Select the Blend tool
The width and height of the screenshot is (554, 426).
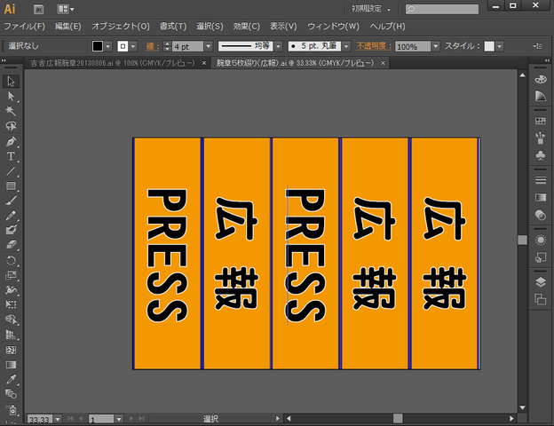[11, 394]
